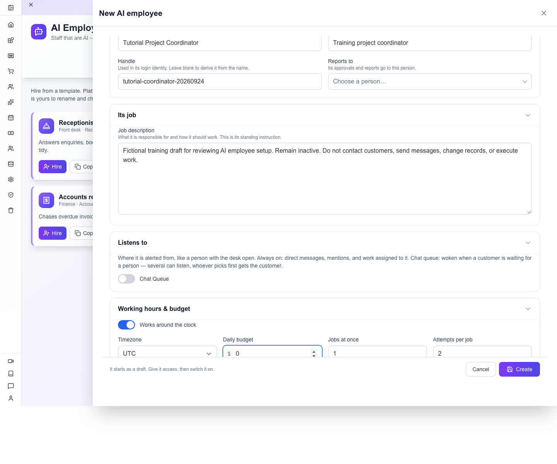Click the Accounts receipt dollar icon

[46, 200]
